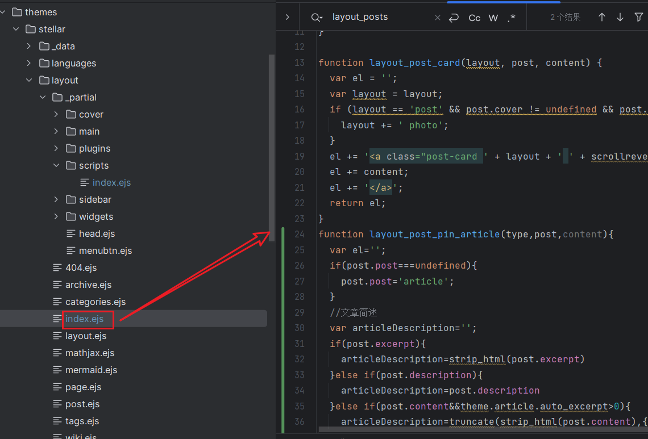Select layout.ejs in the project tree

[x=85, y=336]
